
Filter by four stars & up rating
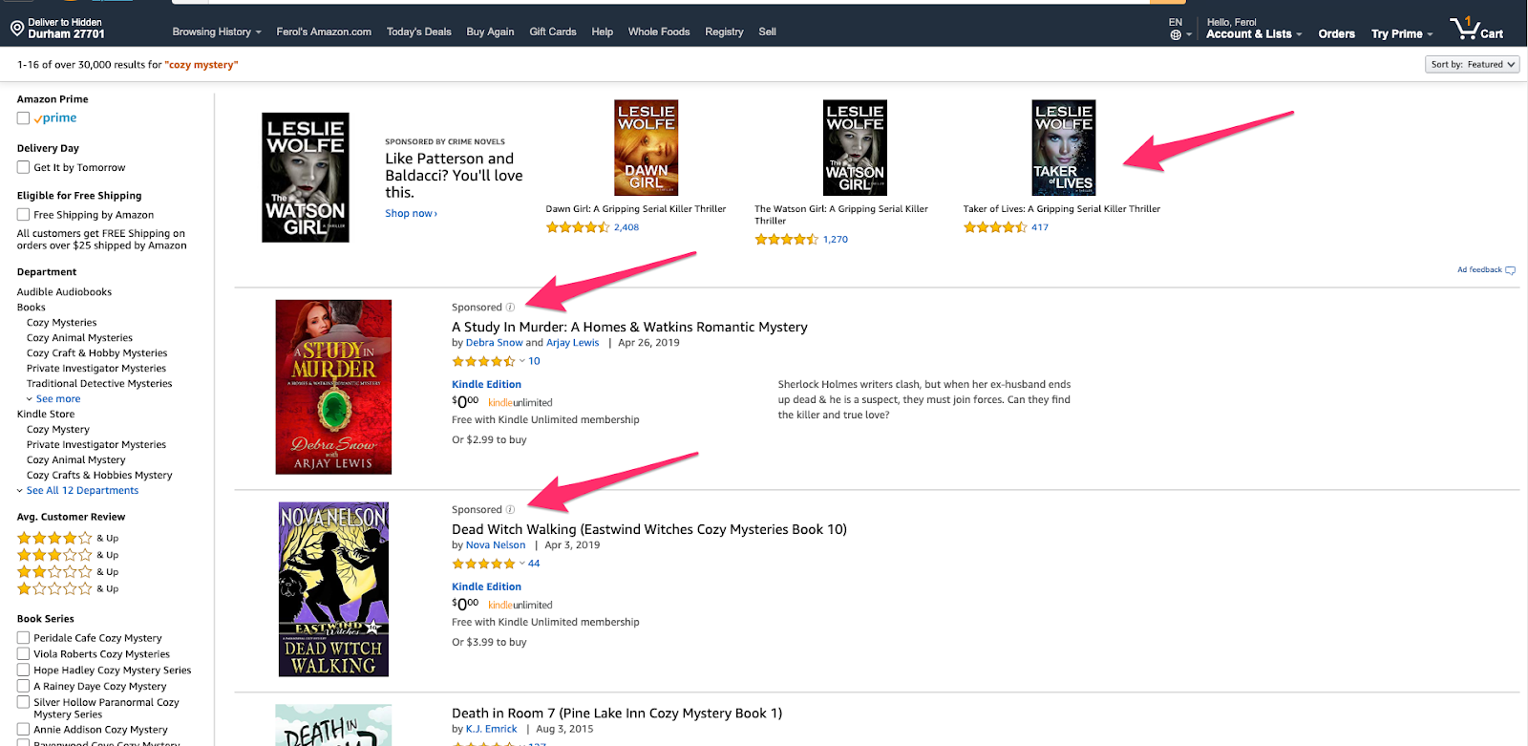click(68, 538)
